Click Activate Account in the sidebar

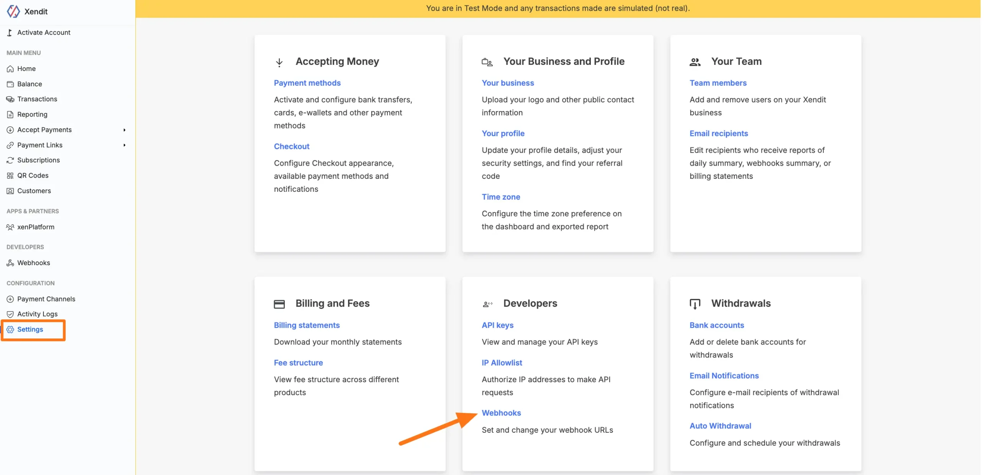pos(43,33)
